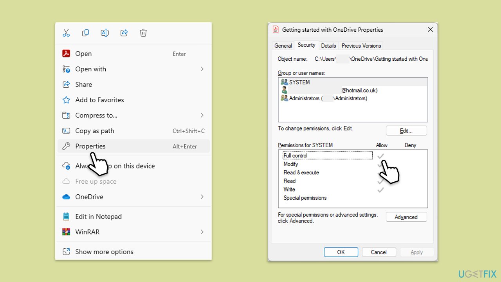Select Add to Favorites menu entry
This screenshot has width=501, height=282.
pyautogui.click(x=133, y=100)
